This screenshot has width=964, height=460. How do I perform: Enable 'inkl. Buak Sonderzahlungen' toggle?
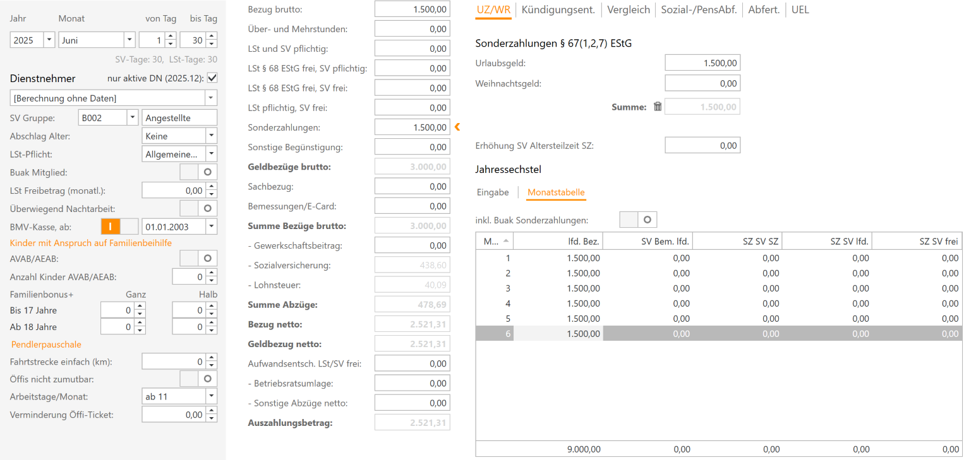tap(638, 220)
